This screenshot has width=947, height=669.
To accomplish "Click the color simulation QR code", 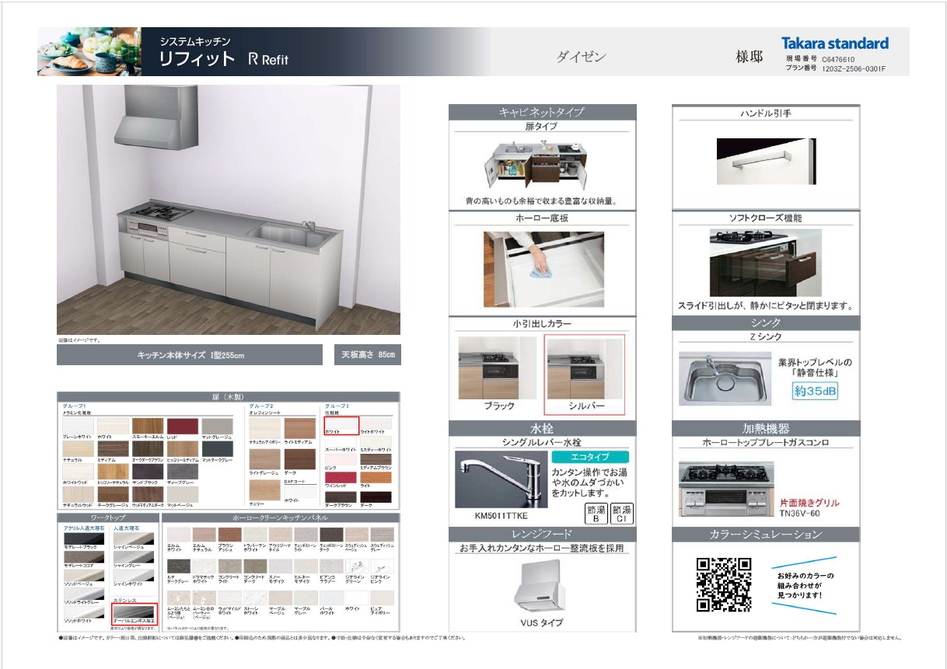I will [x=723, y=584].
